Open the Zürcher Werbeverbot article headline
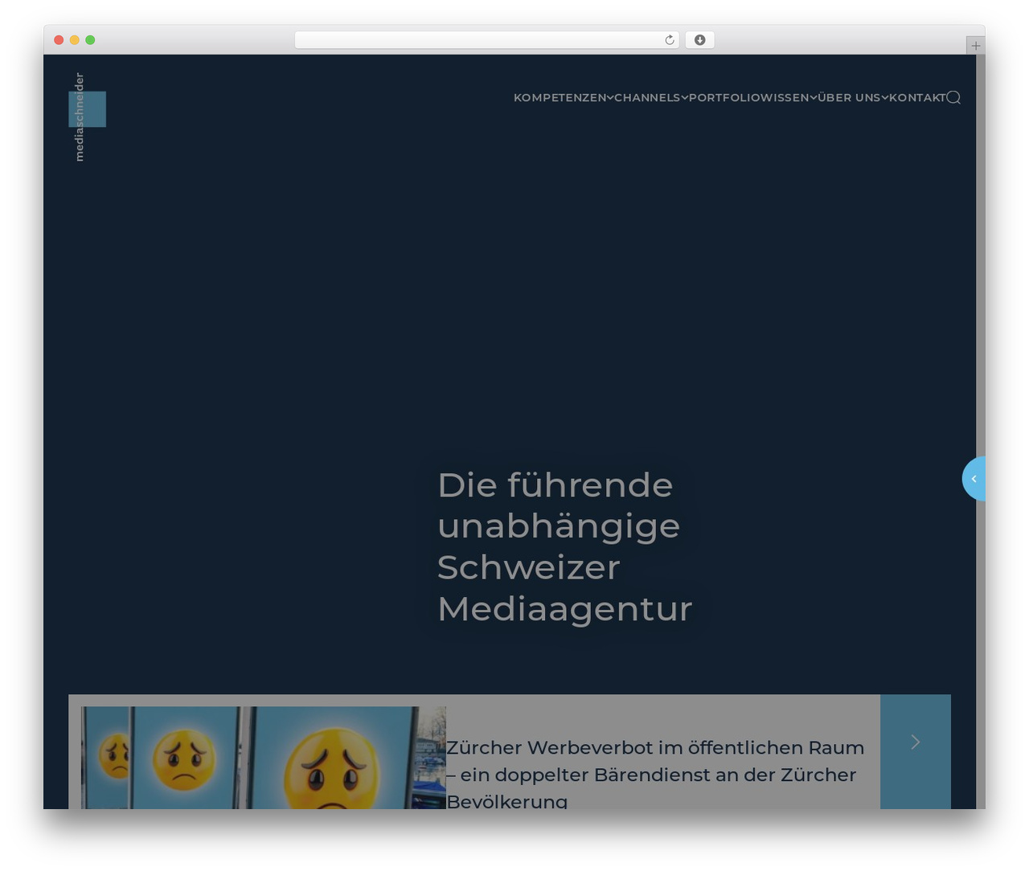1029x871 pixels. pos(655,773)
